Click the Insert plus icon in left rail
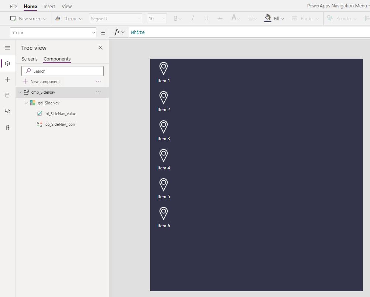Image resolution: width=370 pixels, height=297 pixels. pyautogui.click(x=7, y=79)
